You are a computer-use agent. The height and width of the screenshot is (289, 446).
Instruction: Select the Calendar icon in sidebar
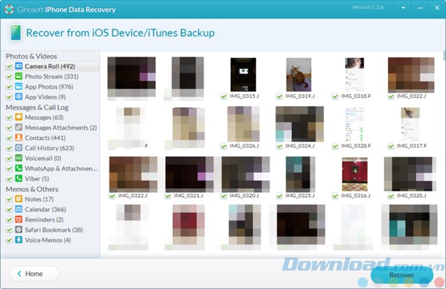point(18,210)
